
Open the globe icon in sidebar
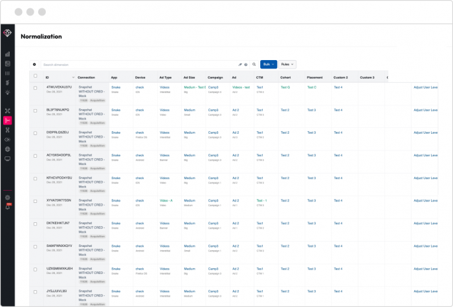pos(8,149)
